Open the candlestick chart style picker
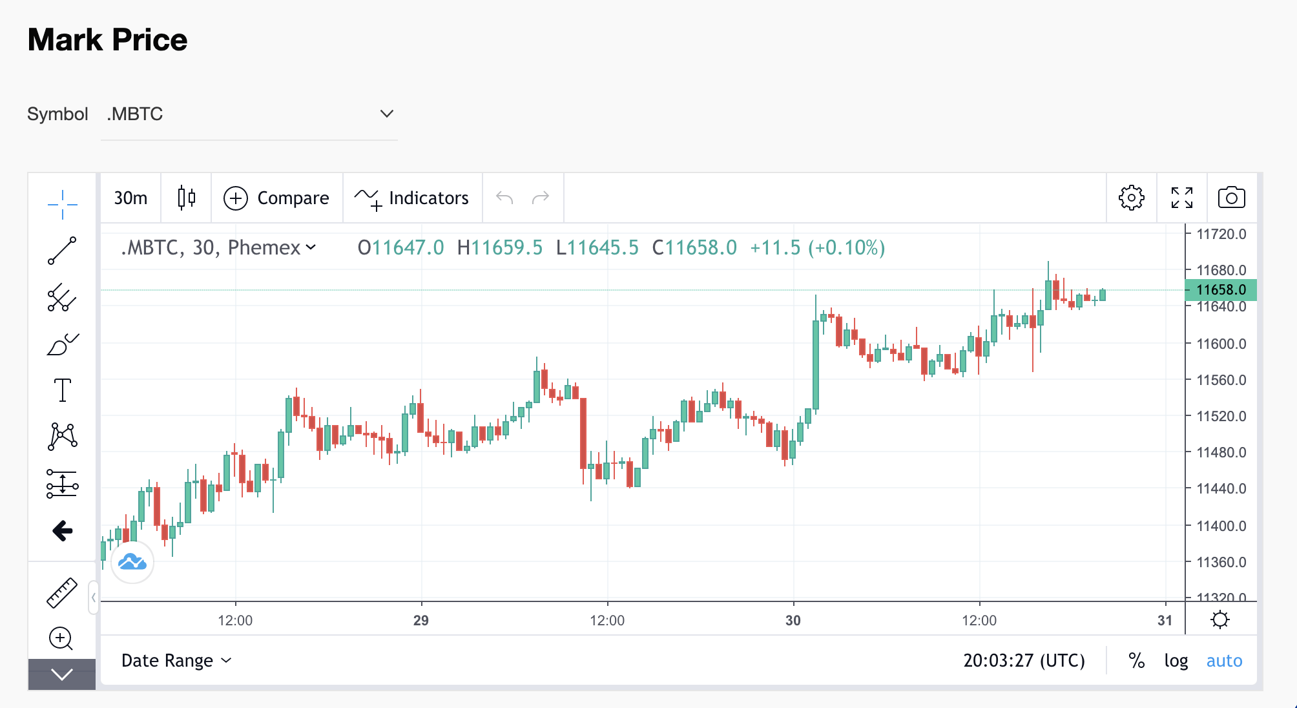This screenshot has width=1297, height=708. point(185,198)
